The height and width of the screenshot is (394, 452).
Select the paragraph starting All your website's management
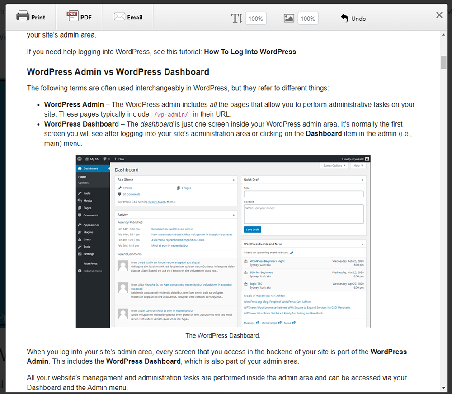[x=217, y=382]
